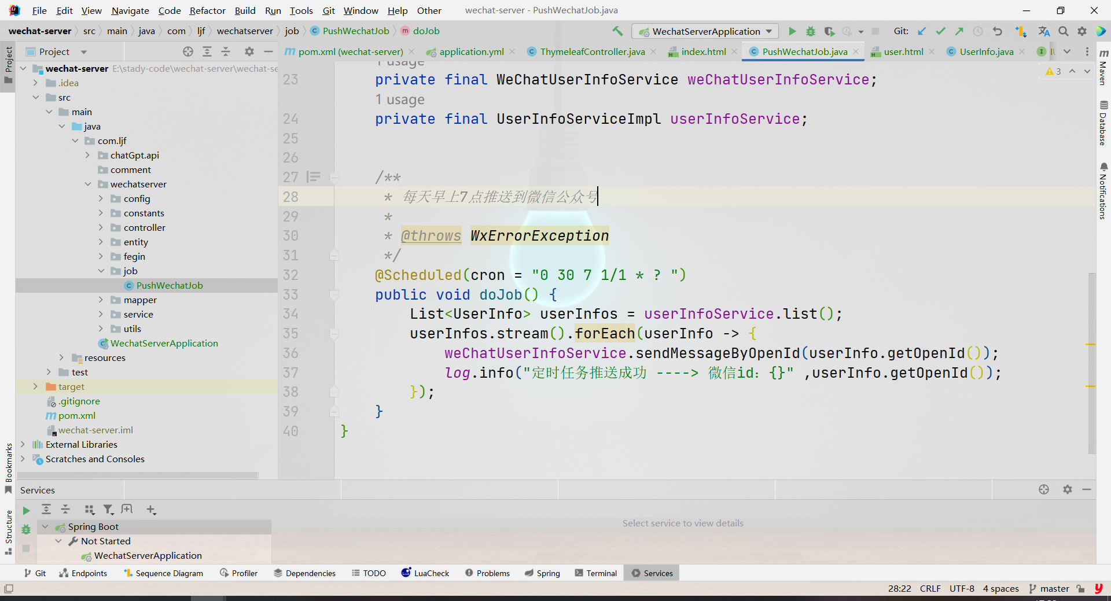1111x601 pixels.
Task: Run with coverage shield icon
Action: pos(829,31)
